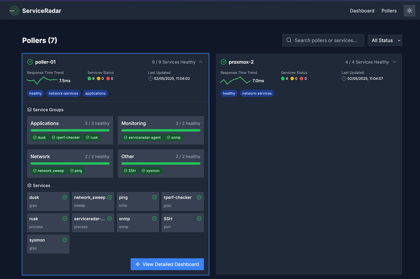The width and height of the screenshot is (420, 279).
Task: Click the SSH chip in Other group
Action: pos(130,171)
